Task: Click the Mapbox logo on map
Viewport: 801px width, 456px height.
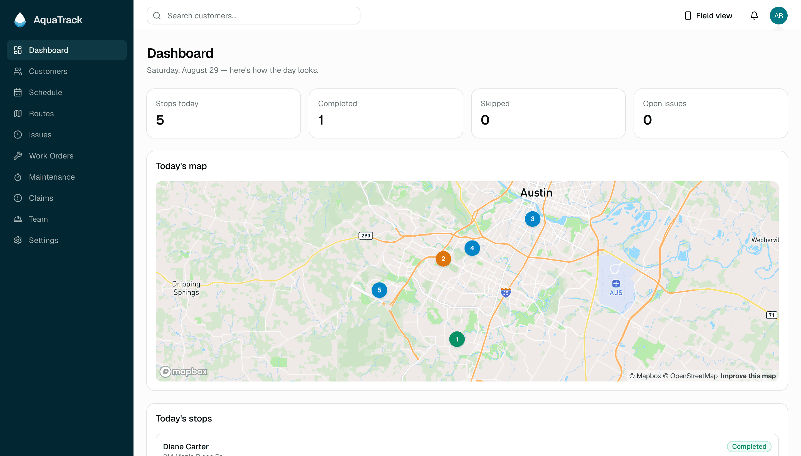Action: [x=184, y=372]
